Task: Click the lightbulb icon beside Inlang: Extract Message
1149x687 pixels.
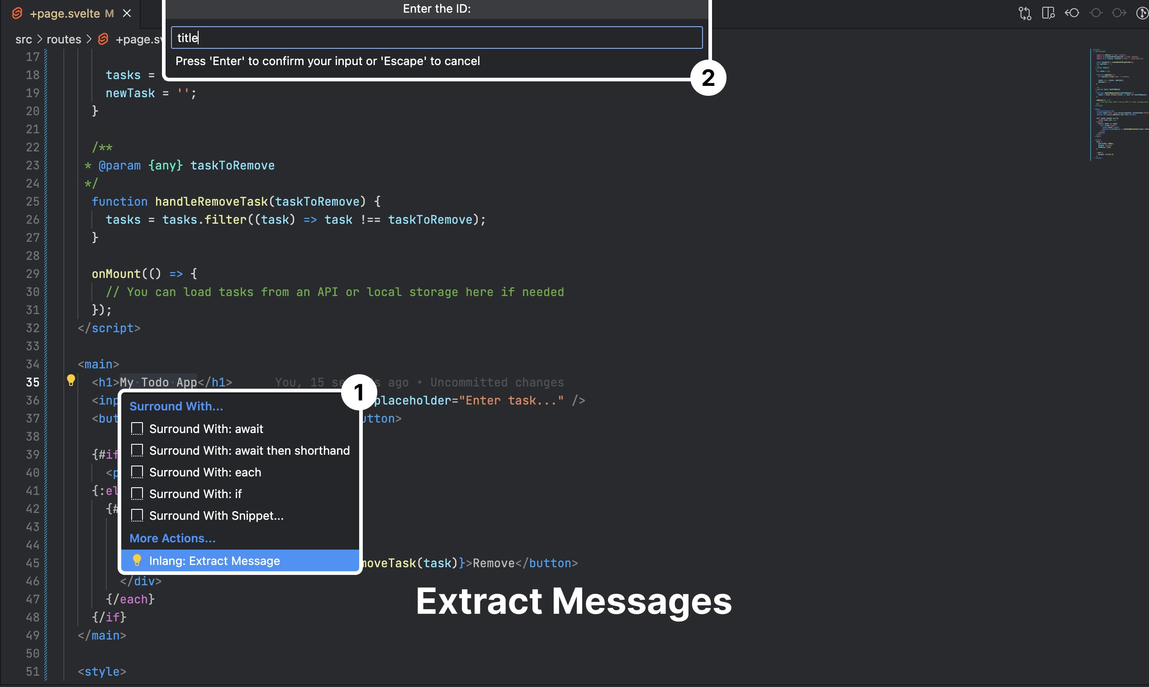Action: 137,560
